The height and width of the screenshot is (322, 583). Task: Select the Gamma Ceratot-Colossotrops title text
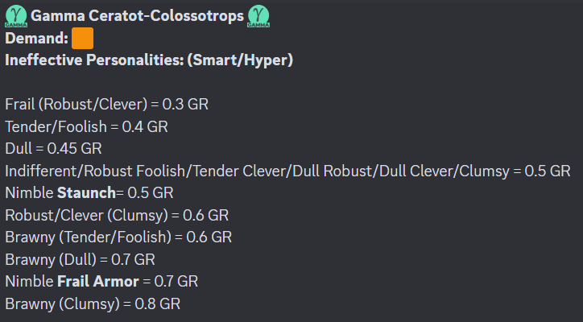click(x=137, y=17)
